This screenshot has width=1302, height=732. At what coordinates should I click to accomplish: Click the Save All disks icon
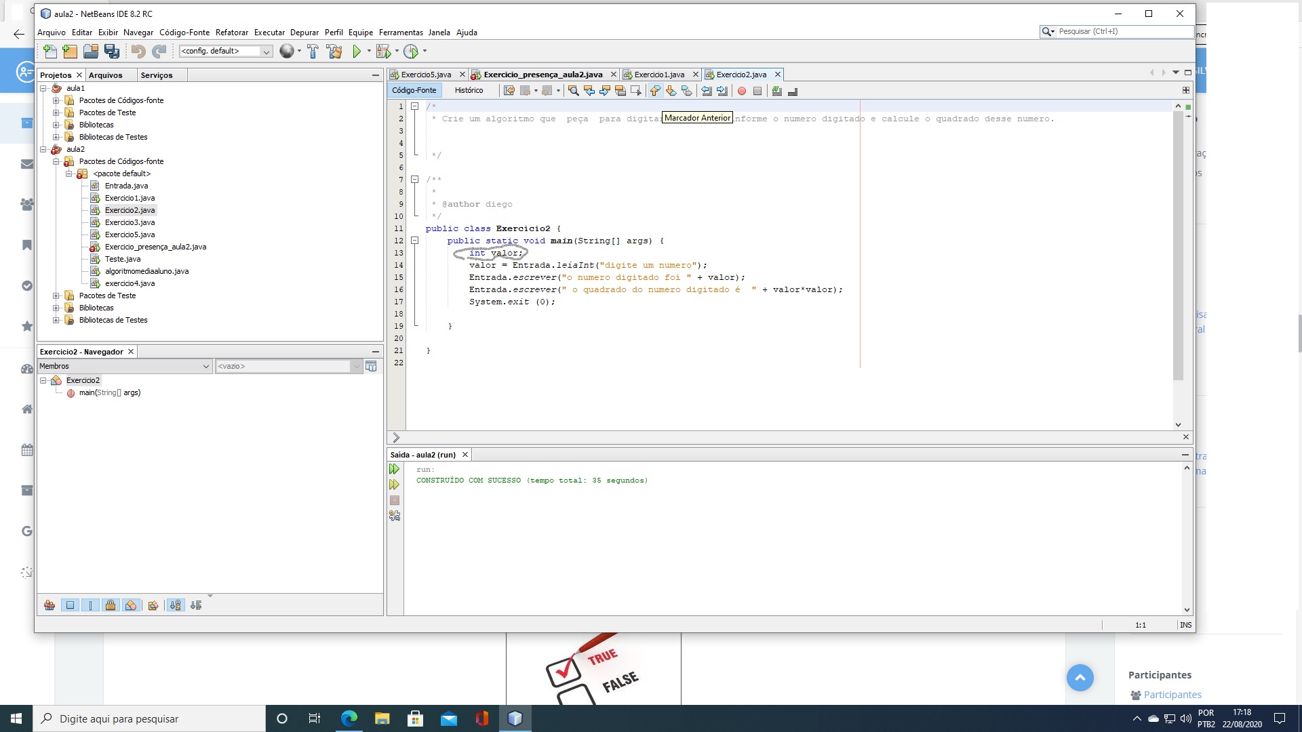[x=112, y=52]
